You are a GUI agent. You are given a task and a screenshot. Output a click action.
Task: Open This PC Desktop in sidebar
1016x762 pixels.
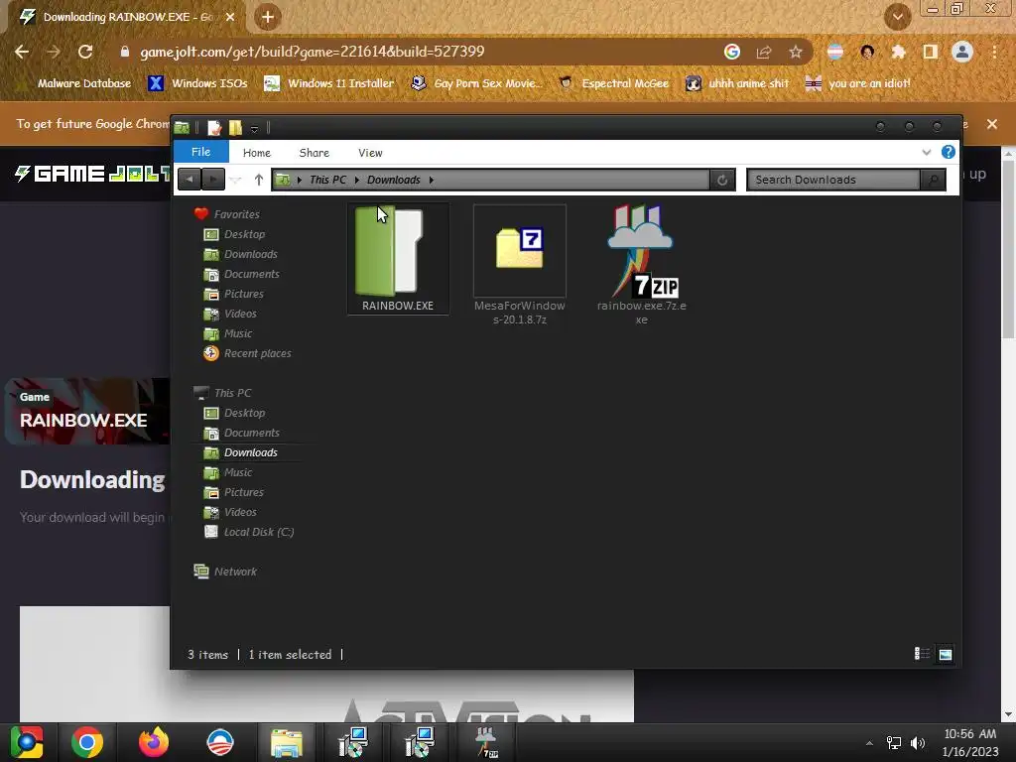235,413
